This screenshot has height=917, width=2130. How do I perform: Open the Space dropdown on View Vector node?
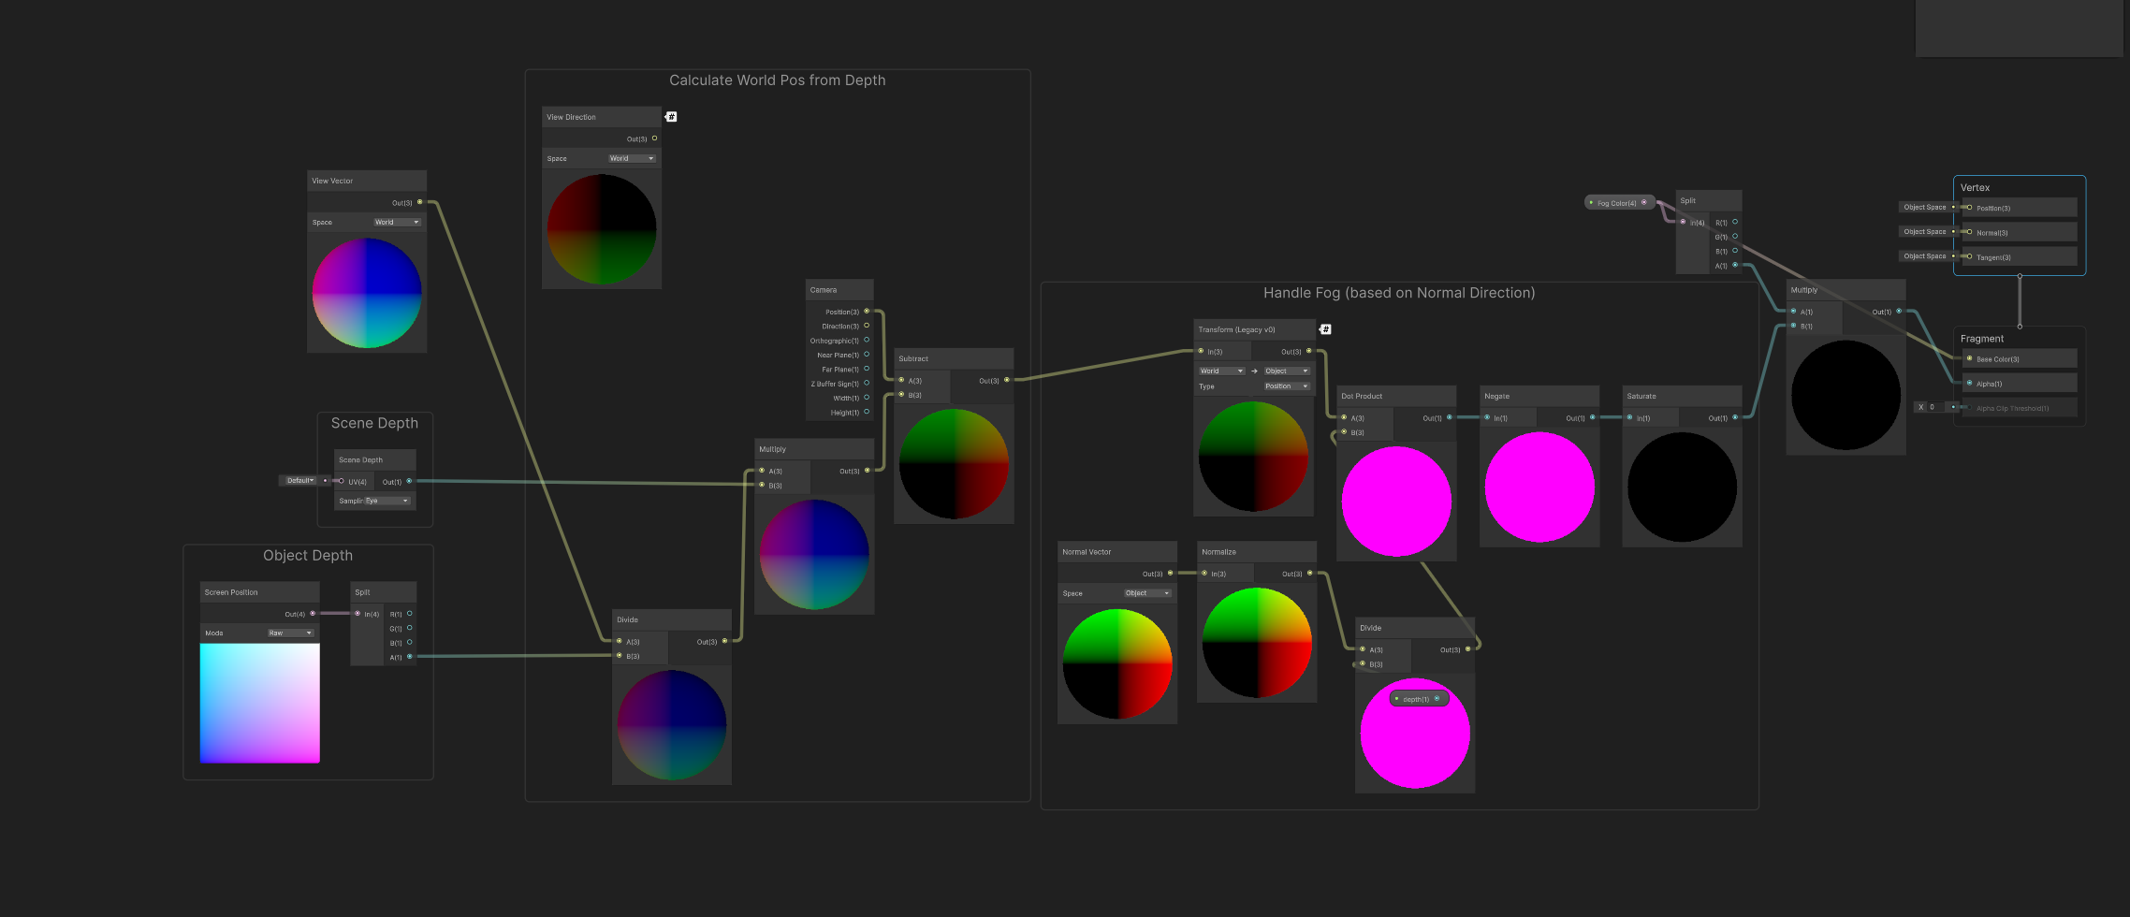coord(397,222)
